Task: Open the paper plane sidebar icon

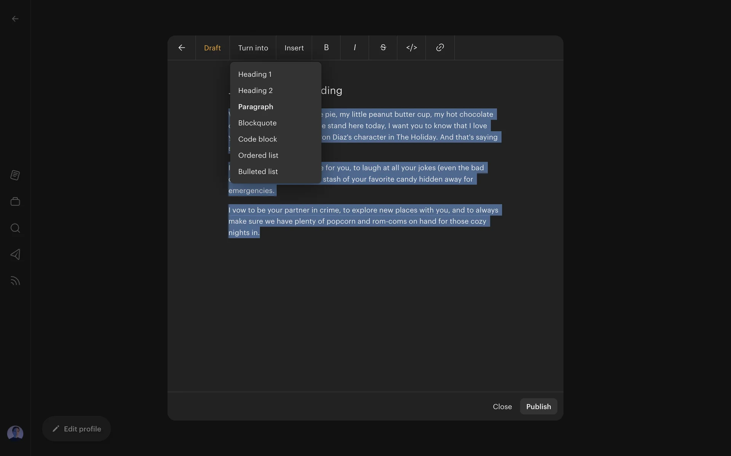Action: coord(15,255)
